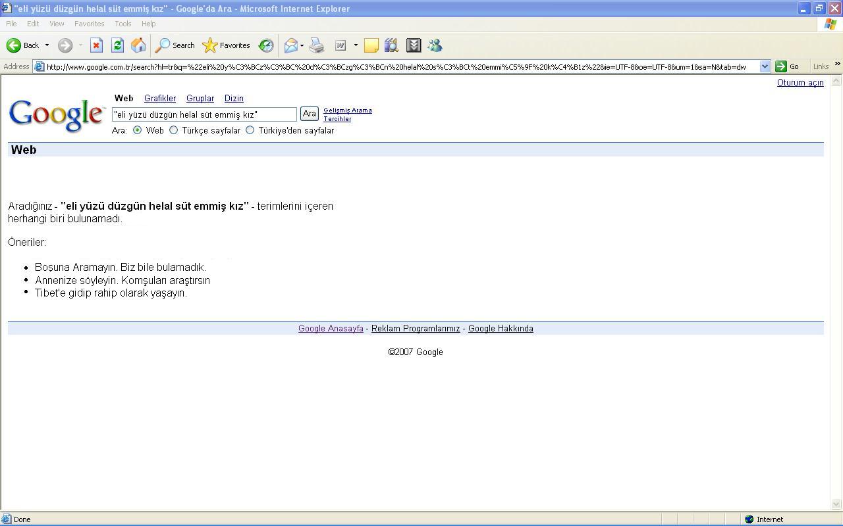Click the text 'Annenize söyleyin. Komşuları araştırsın'
Viewport: 843px width, 526px height.
[x=122, y=280]
